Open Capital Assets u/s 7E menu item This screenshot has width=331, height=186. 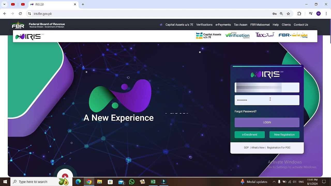[x=179, y=25]
